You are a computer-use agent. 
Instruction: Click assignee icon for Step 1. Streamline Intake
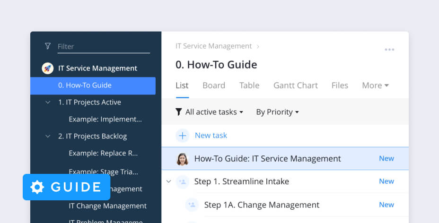(182, 181)
